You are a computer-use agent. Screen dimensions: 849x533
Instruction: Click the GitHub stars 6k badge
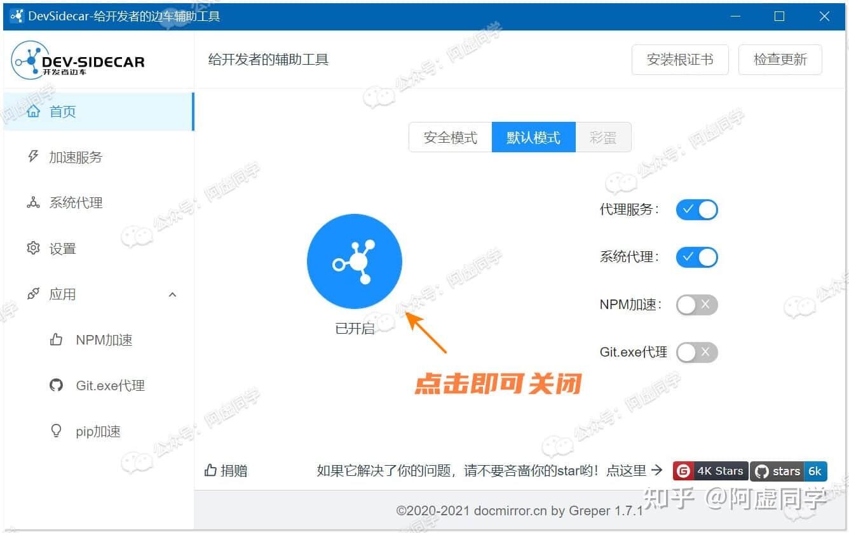(x=789, y=471)
